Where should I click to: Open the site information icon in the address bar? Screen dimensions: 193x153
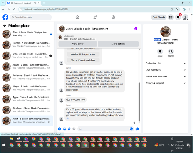point(20,9)
